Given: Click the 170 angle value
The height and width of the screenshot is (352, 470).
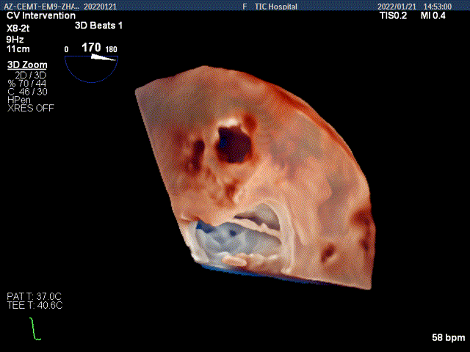Looking at the screenshot, I should tap(91, 48).
